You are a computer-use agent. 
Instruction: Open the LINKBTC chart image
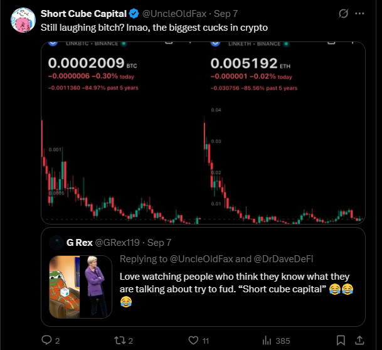pyautogui.click(x=122, y=133)
